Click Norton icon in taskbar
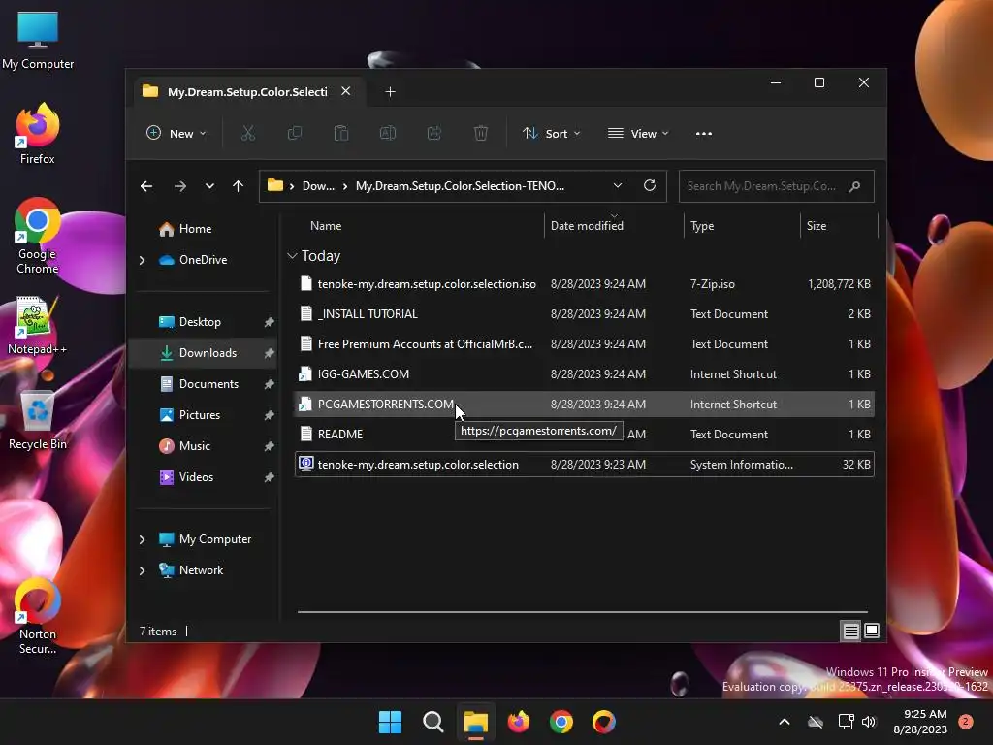 [603, 722]
